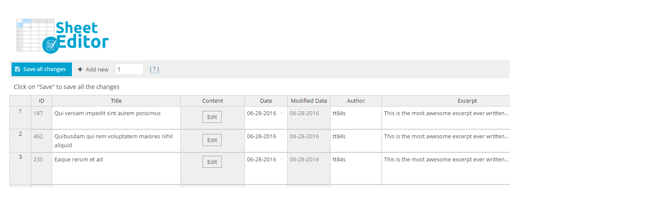661x214 pixels.
Task: Click the Title column header
Action: coord(116,101)
